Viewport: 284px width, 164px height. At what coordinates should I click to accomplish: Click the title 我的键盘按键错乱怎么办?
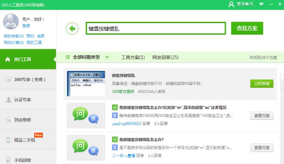(x=141, y=140)
